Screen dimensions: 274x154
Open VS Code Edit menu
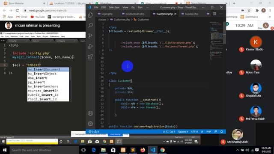pyautogui.click(x=104, y=7)
